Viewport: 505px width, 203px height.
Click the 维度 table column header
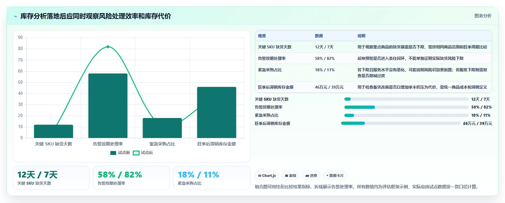(x=262, y=36)
